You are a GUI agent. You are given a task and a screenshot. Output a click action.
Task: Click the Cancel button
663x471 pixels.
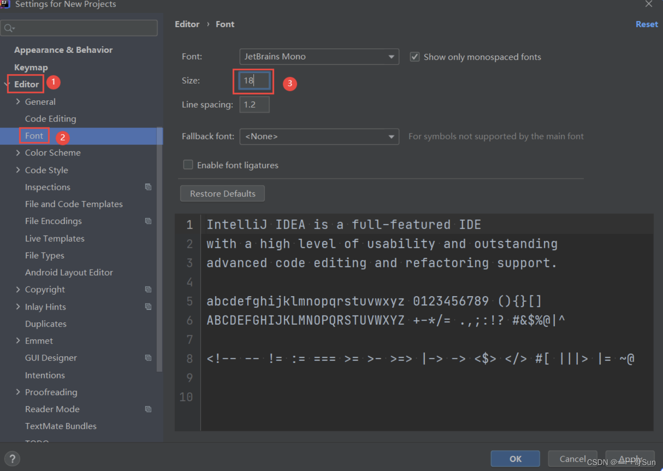572,459
